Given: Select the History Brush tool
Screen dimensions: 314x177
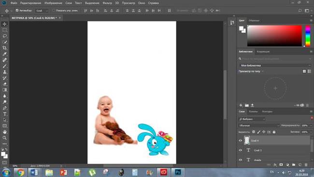Looking at the screenshot, I should tap(5, 78).
